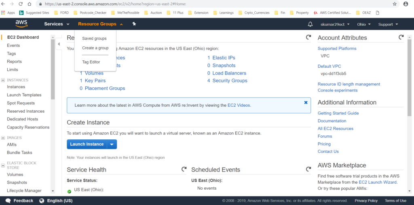Go to browser home page icon
This screenshot has width=414, height=205.
tap(29, 4)
